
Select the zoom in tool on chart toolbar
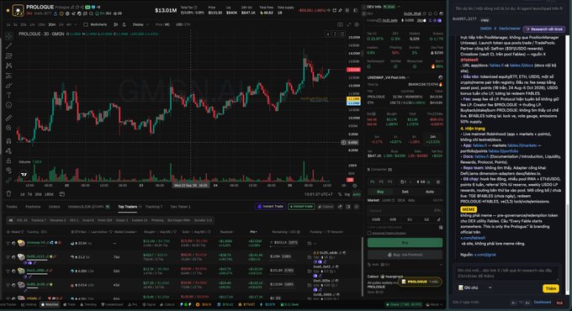point(8,128)
